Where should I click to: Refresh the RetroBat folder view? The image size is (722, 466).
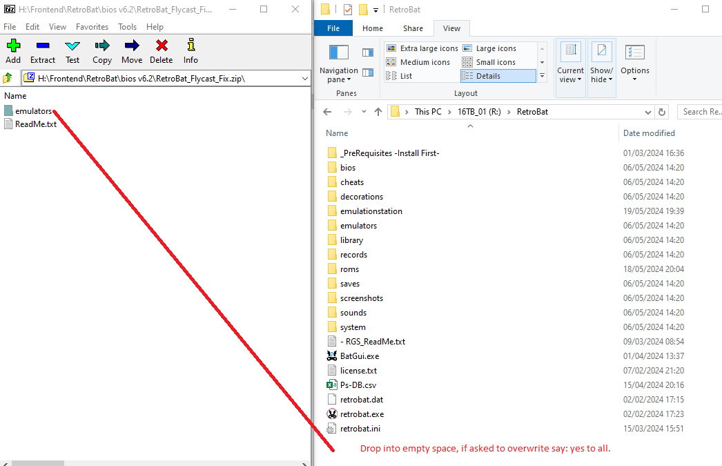[662, 112]
